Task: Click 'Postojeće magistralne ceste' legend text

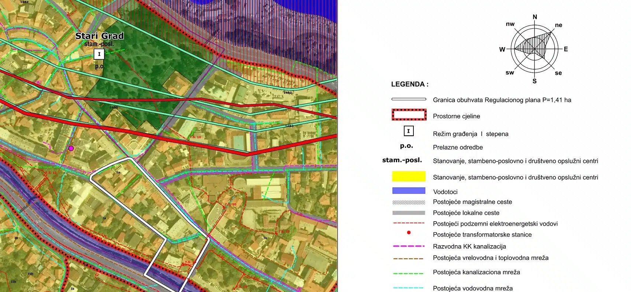Action: pyautogui.click(x=472, y=202)
